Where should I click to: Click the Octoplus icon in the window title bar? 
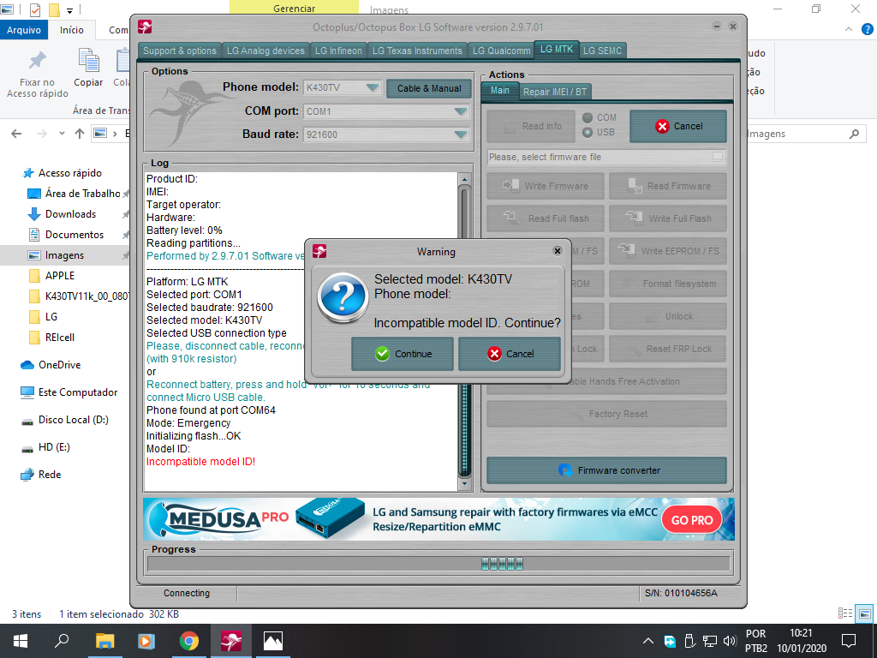point(145,27)
